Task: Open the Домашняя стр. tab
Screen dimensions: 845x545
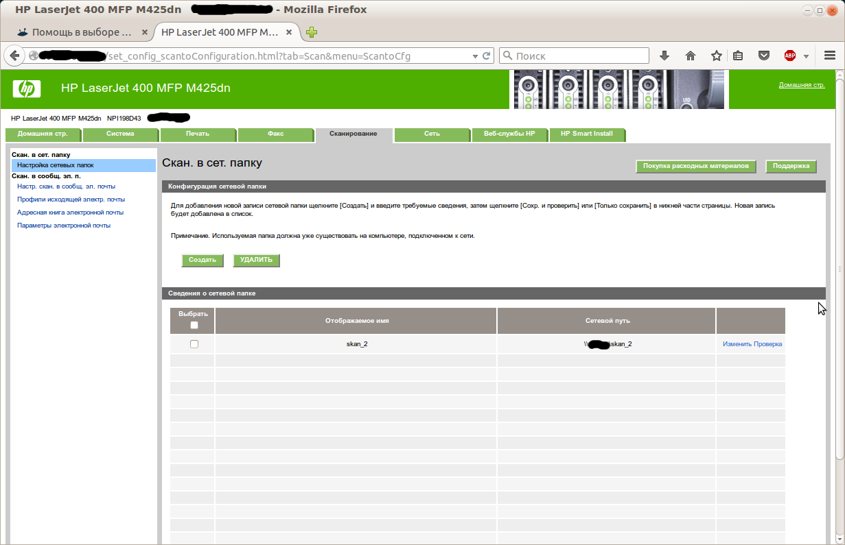Action: pos(43,134)
